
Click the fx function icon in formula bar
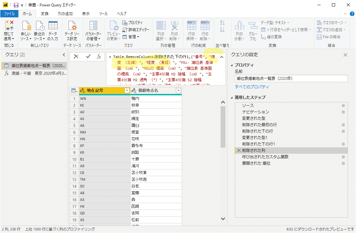point(99,57)
